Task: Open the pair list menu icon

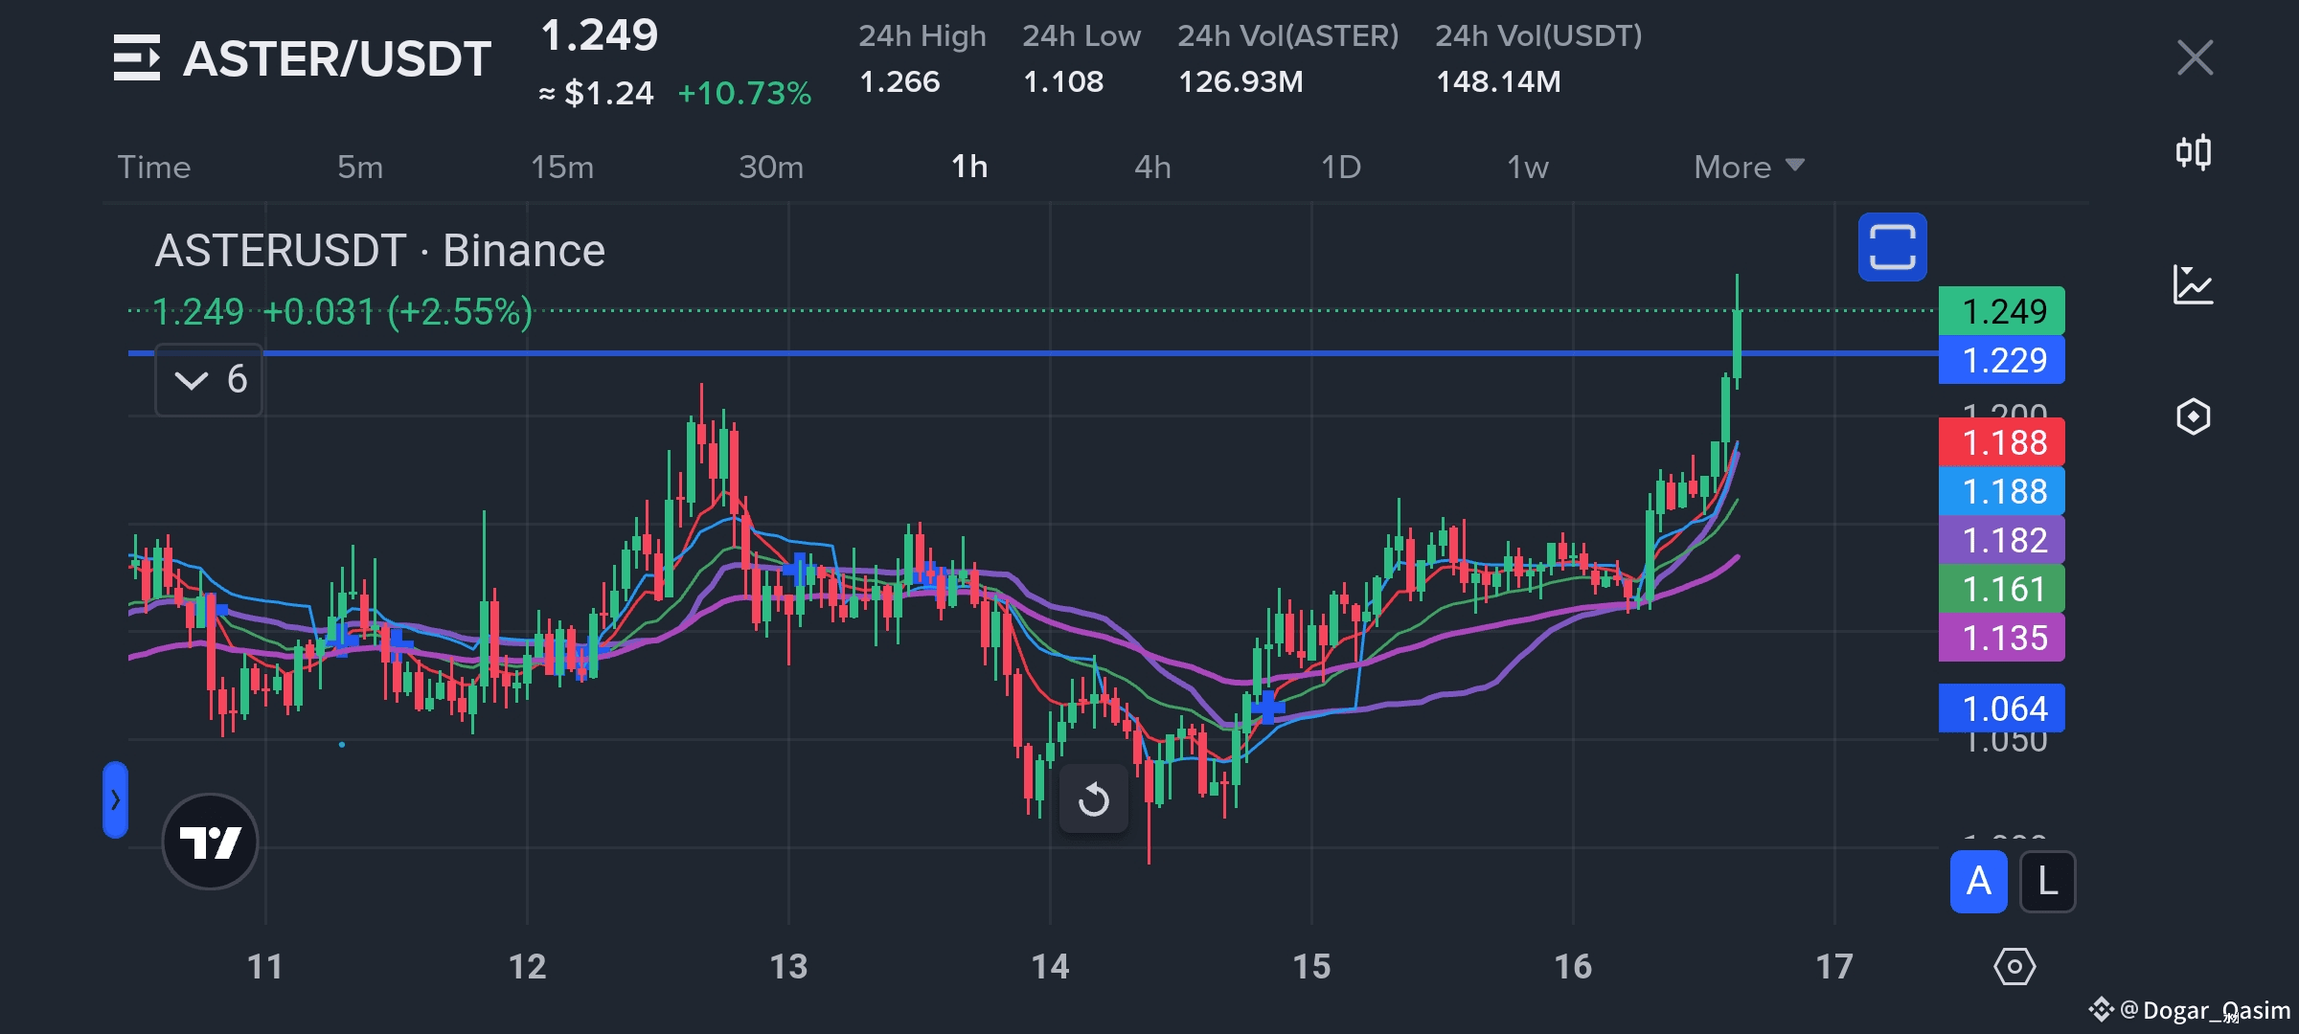Action: [x=136, y=57]
